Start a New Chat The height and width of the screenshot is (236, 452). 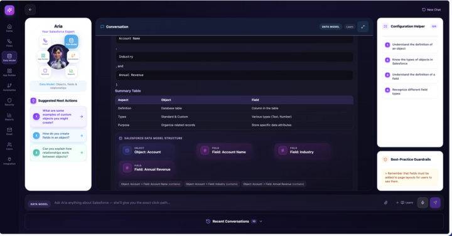[x=431, y=10]
